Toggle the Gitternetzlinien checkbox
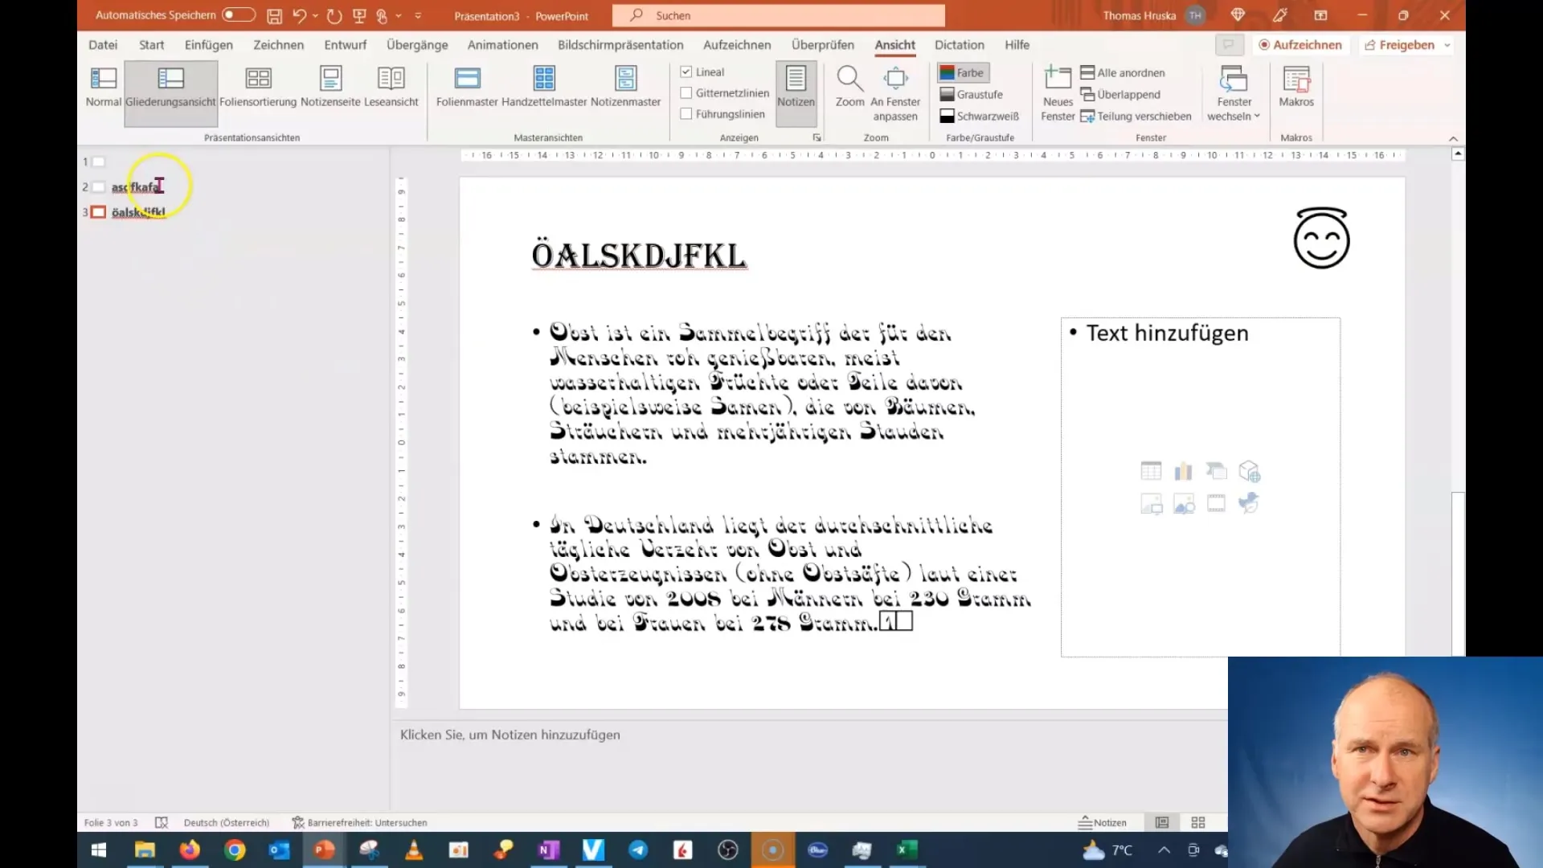 click(x=688, y=93)
